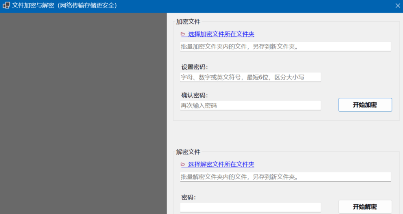Click the app icon in the title bar

(6, 6)
